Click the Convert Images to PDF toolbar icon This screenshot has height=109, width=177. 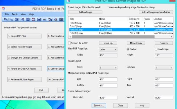pyautogui.click(x=50, y=19)
